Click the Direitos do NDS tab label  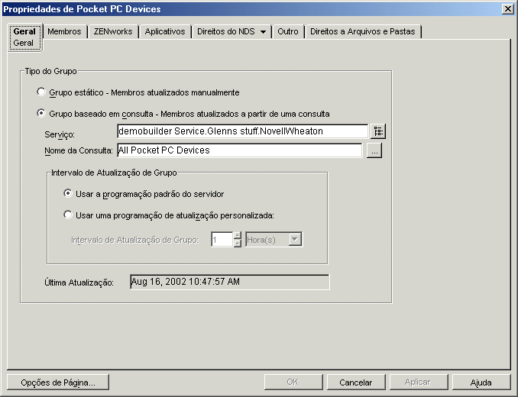pyautogui.click(x=226, y=31)
